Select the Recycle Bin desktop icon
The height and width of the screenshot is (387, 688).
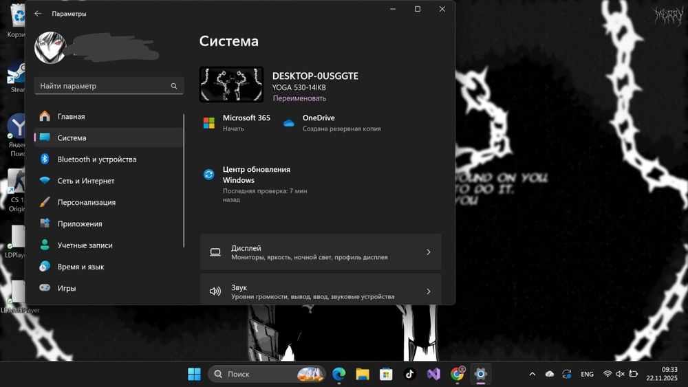click(x=17, y=20)
